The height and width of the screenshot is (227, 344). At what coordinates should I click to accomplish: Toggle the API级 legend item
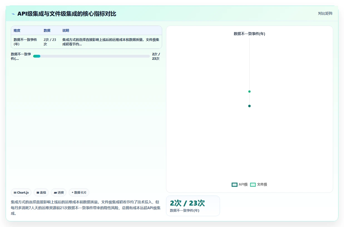pyautogui.click(x=239, y=184)
